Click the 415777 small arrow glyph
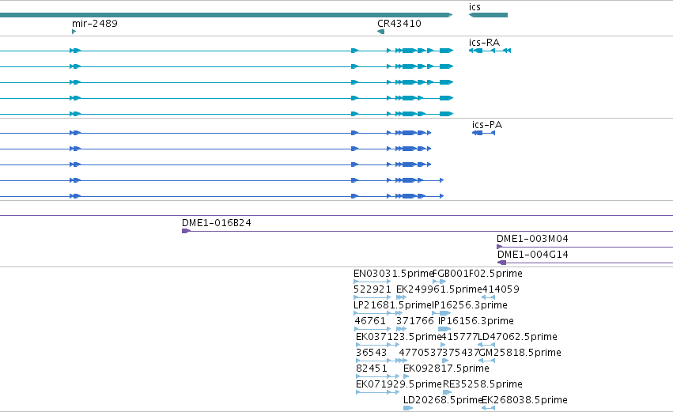Image resolution: width=673 pixels, height=412 pixels. coord(444,345)
